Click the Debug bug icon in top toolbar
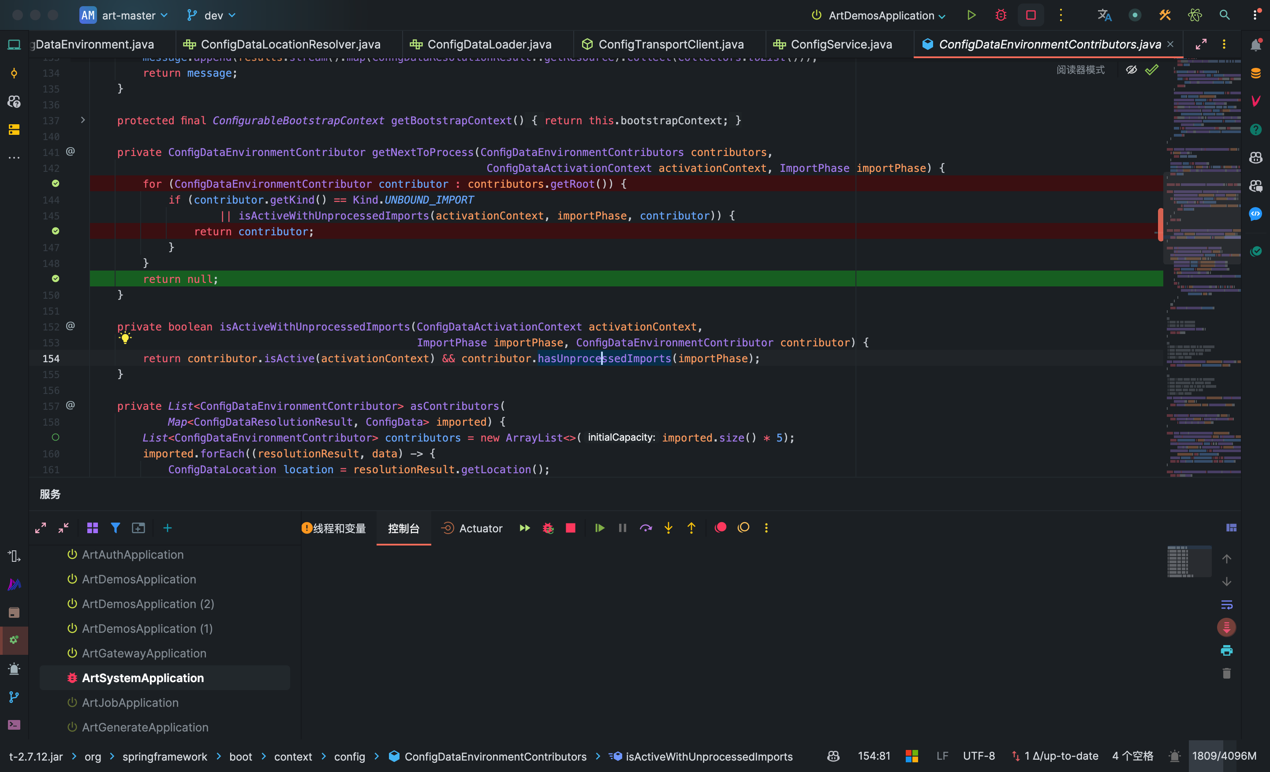Viewport: 1270px width, 772px height. click(1001, 15)
